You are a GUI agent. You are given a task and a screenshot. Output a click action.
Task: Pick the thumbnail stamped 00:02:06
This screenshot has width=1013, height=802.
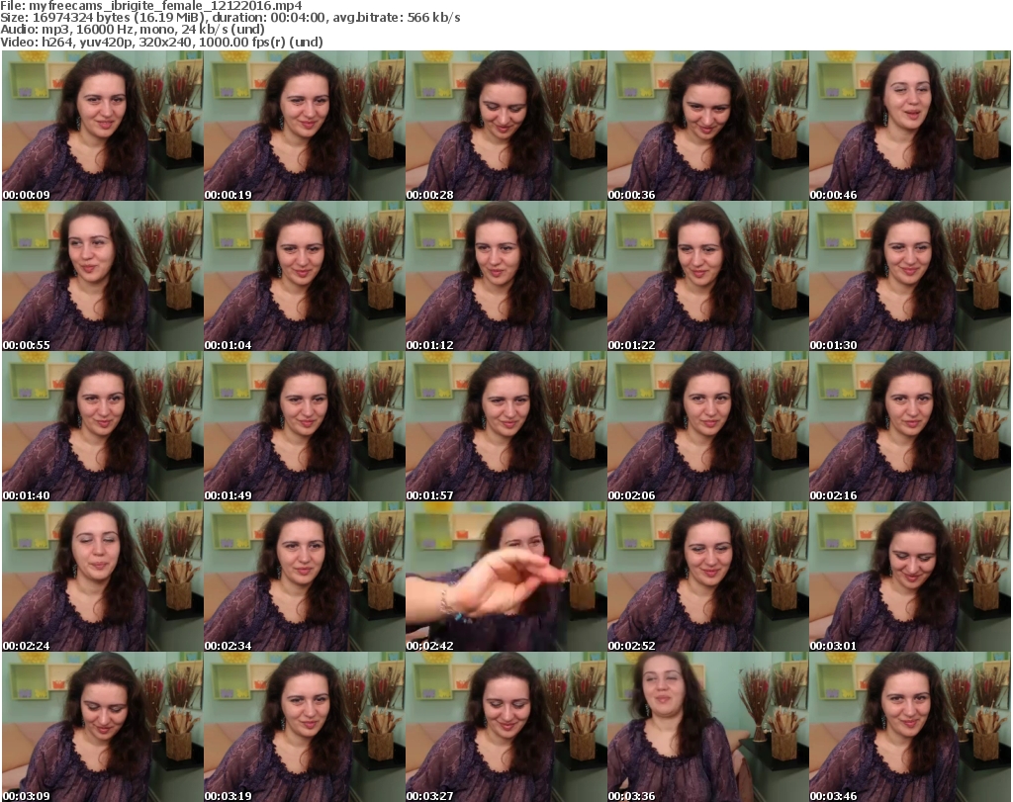coord(707,427)
